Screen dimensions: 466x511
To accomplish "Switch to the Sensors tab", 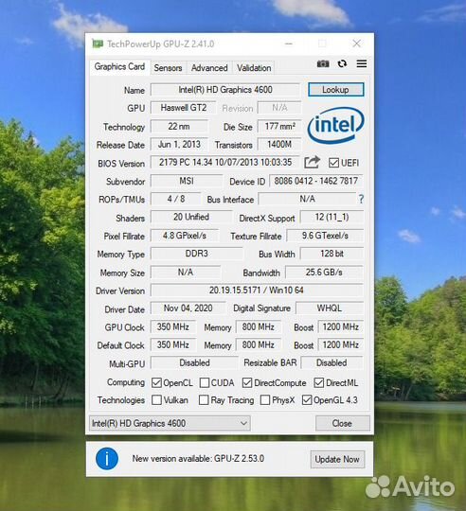I will click(x=168, y=68).
